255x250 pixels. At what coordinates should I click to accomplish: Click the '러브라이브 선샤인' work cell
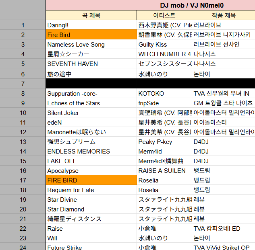pyautogui.click(x=224, y=45)
